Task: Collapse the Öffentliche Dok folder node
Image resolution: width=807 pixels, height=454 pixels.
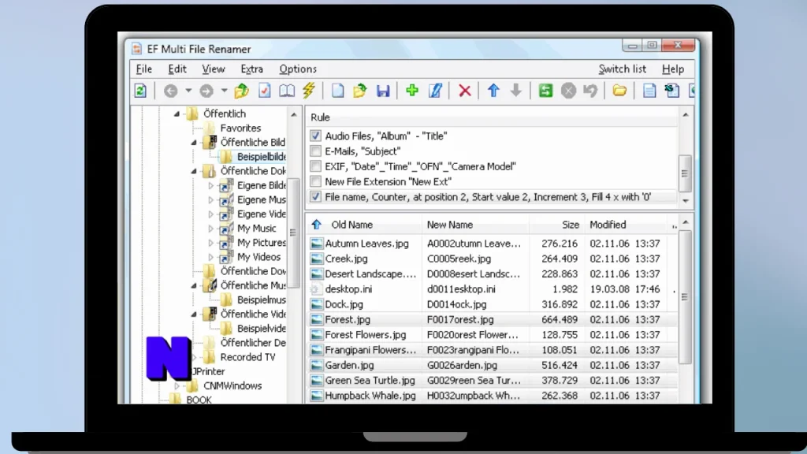Action: point(194,171)
